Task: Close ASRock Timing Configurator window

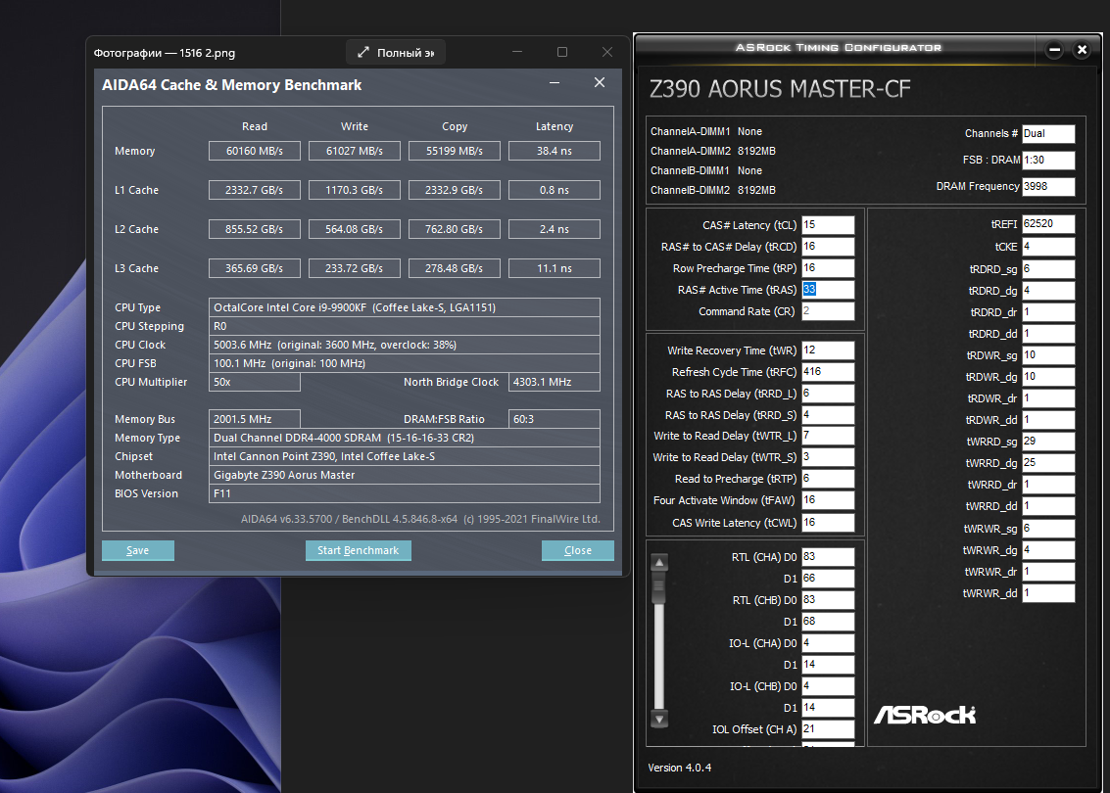Action: coord(1082,50)
